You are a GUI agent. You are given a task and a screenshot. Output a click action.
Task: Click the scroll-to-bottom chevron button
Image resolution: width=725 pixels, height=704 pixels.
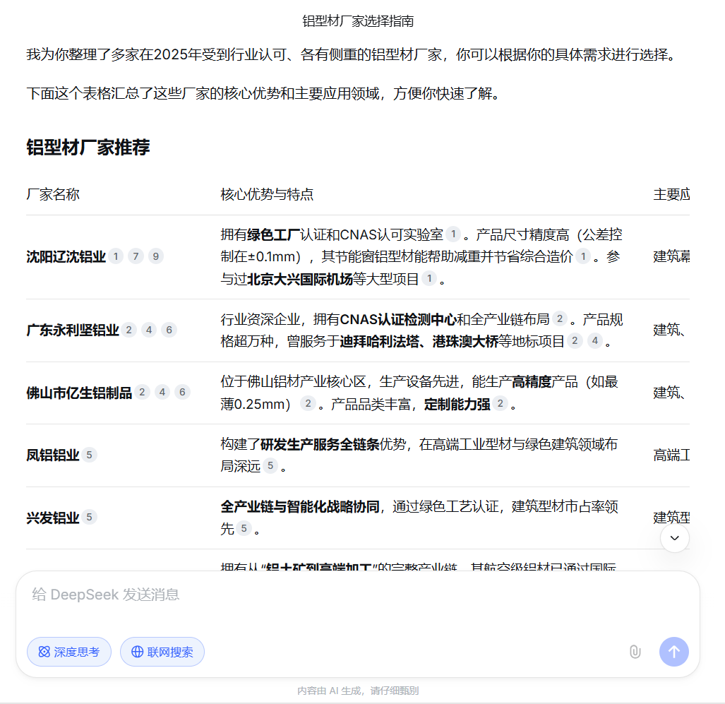[x=674, y=538]
